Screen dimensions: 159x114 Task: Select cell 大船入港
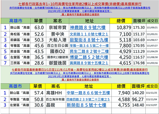pyautogui.click(x=58, y=40)
